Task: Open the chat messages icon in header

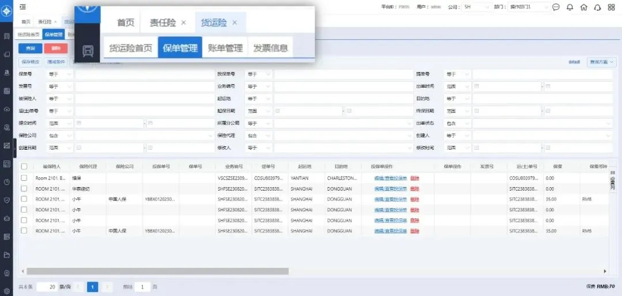Action: click(x=556, y=7)
